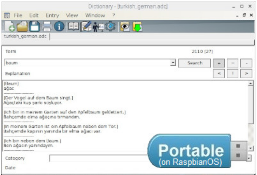Click the minus button right of equals button
The width and height of the screenshot is (257, 175).
coord(246,63)
